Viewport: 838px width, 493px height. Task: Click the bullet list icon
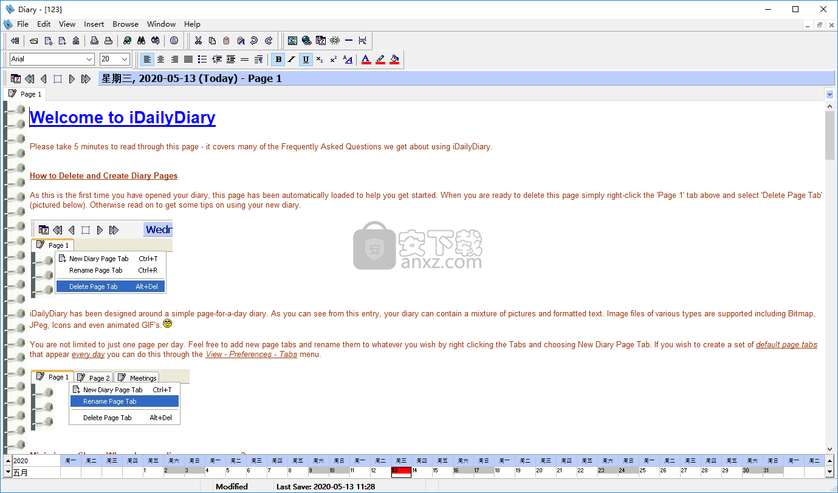point(202,59)
